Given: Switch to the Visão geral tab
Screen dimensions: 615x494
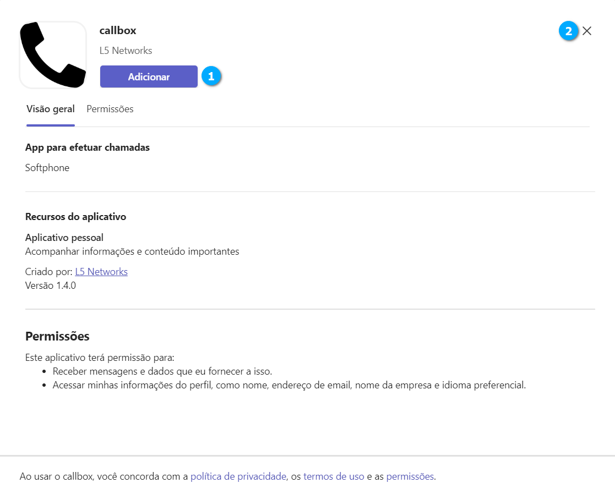Looking at the screenshot, I should point(51,109).
